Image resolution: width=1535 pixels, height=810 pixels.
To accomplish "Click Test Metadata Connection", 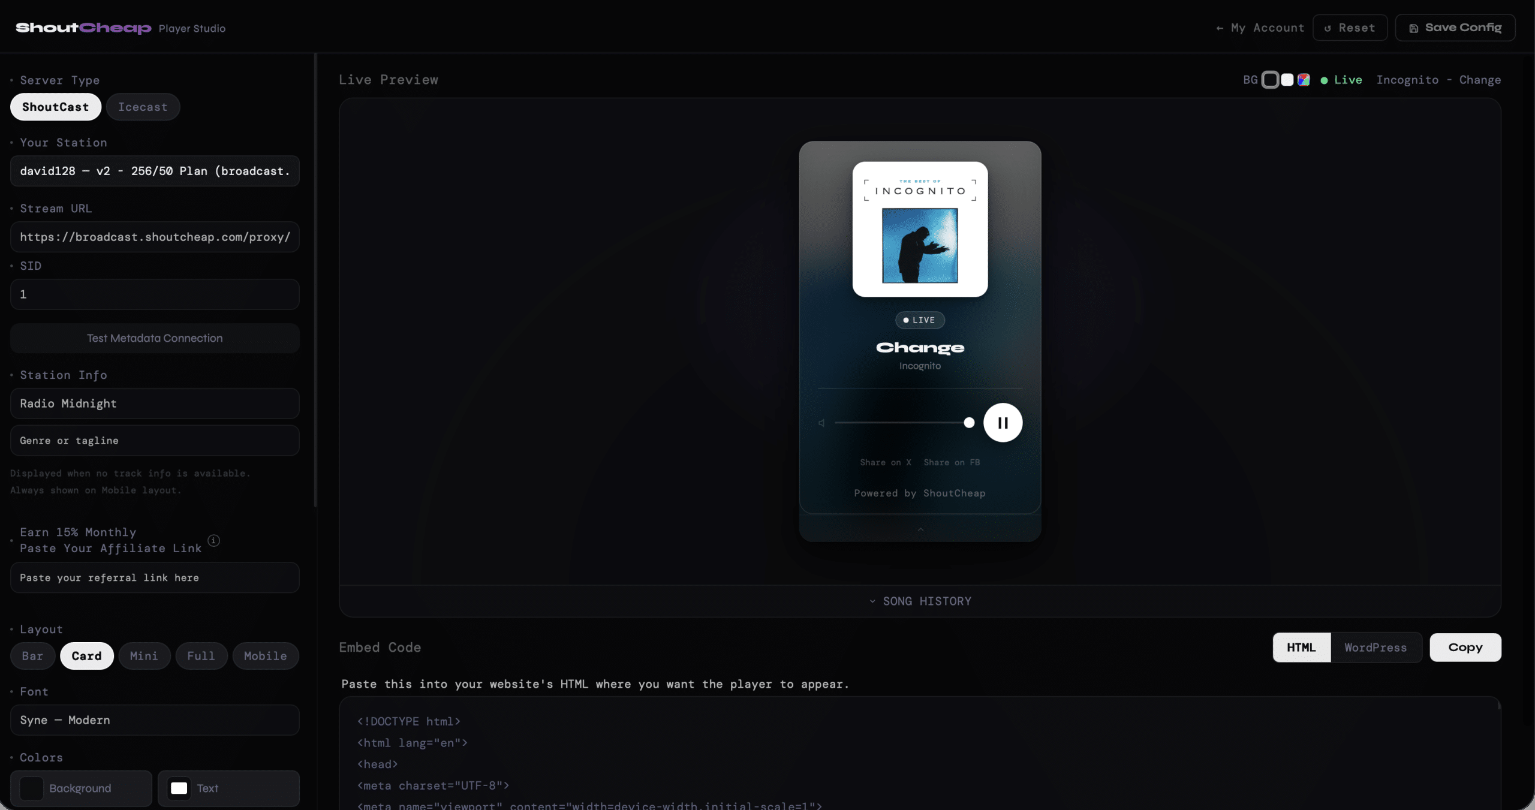I will click(x=154, y=338).
